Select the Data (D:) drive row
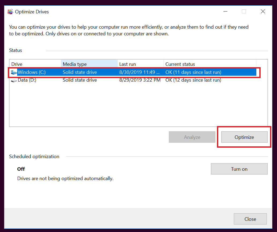Screen dimensions: 277x232 [x=80, y=80]
